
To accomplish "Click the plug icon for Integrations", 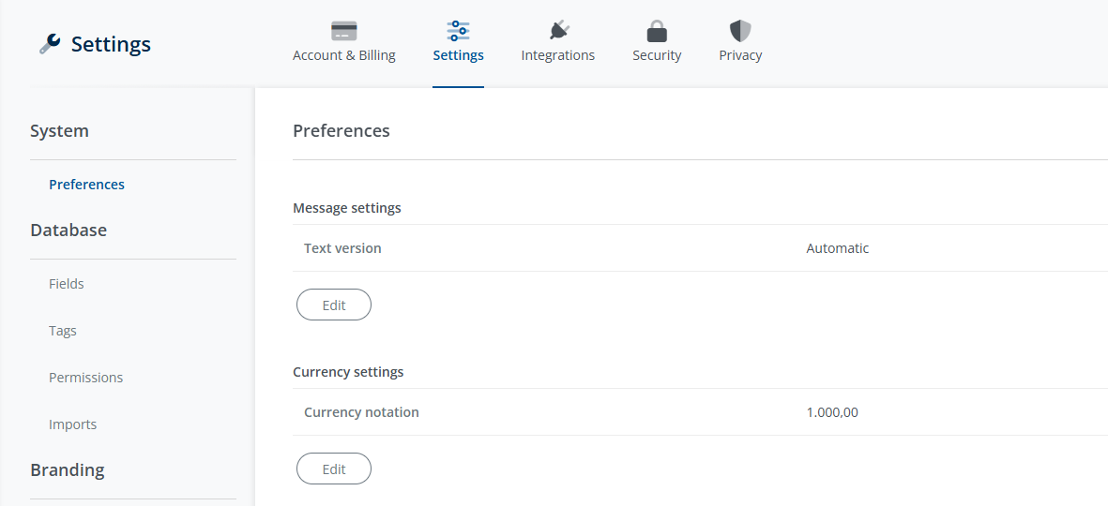I will [x=558, y=31].
